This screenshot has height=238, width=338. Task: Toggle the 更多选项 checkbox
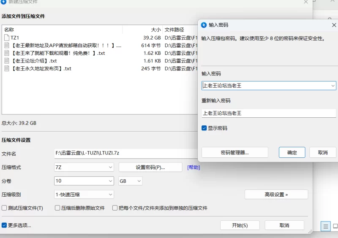point(4,225)
